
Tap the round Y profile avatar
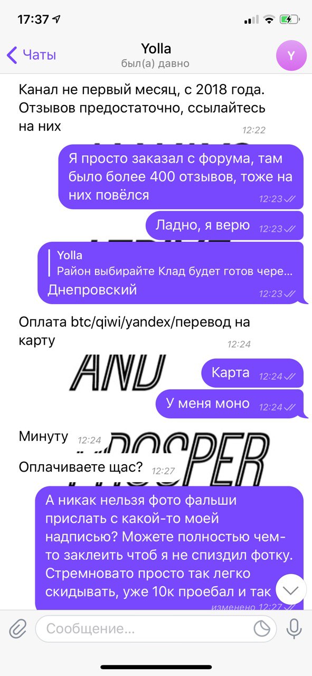tap(291, 55)
